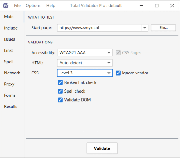The image size is (180, 158).
Task: Switch to the Proxy tab
Action: click(x=9, y=84)
